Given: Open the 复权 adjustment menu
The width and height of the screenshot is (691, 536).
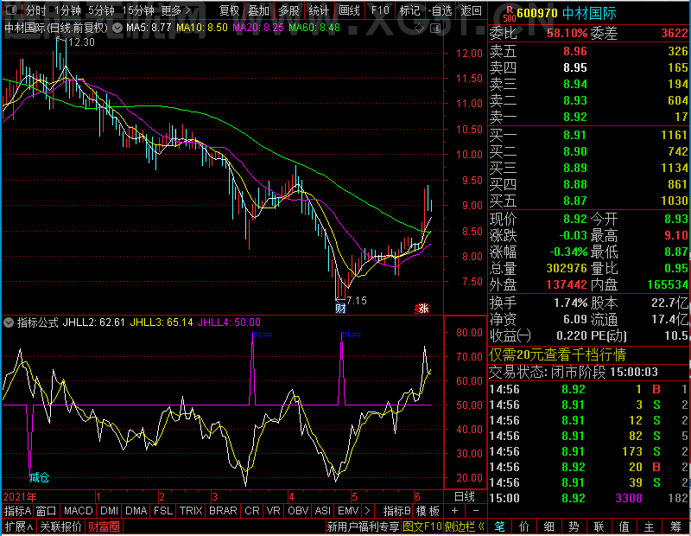Looking at the screenshot, I should pos(229,10).
